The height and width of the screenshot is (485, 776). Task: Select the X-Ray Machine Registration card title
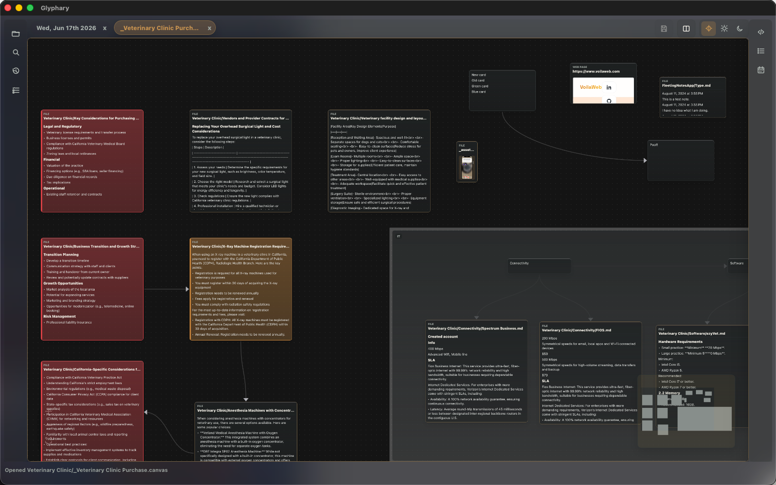click(x=240, y=246)
